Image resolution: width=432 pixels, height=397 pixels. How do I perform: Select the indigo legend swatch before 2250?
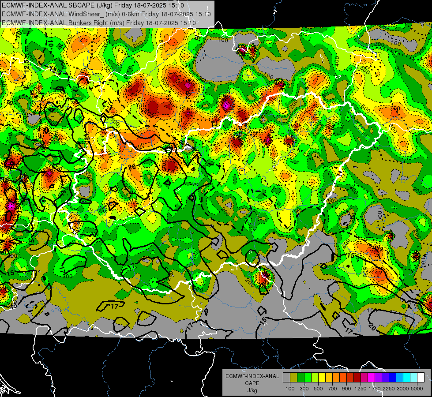[x=385, y=377]
